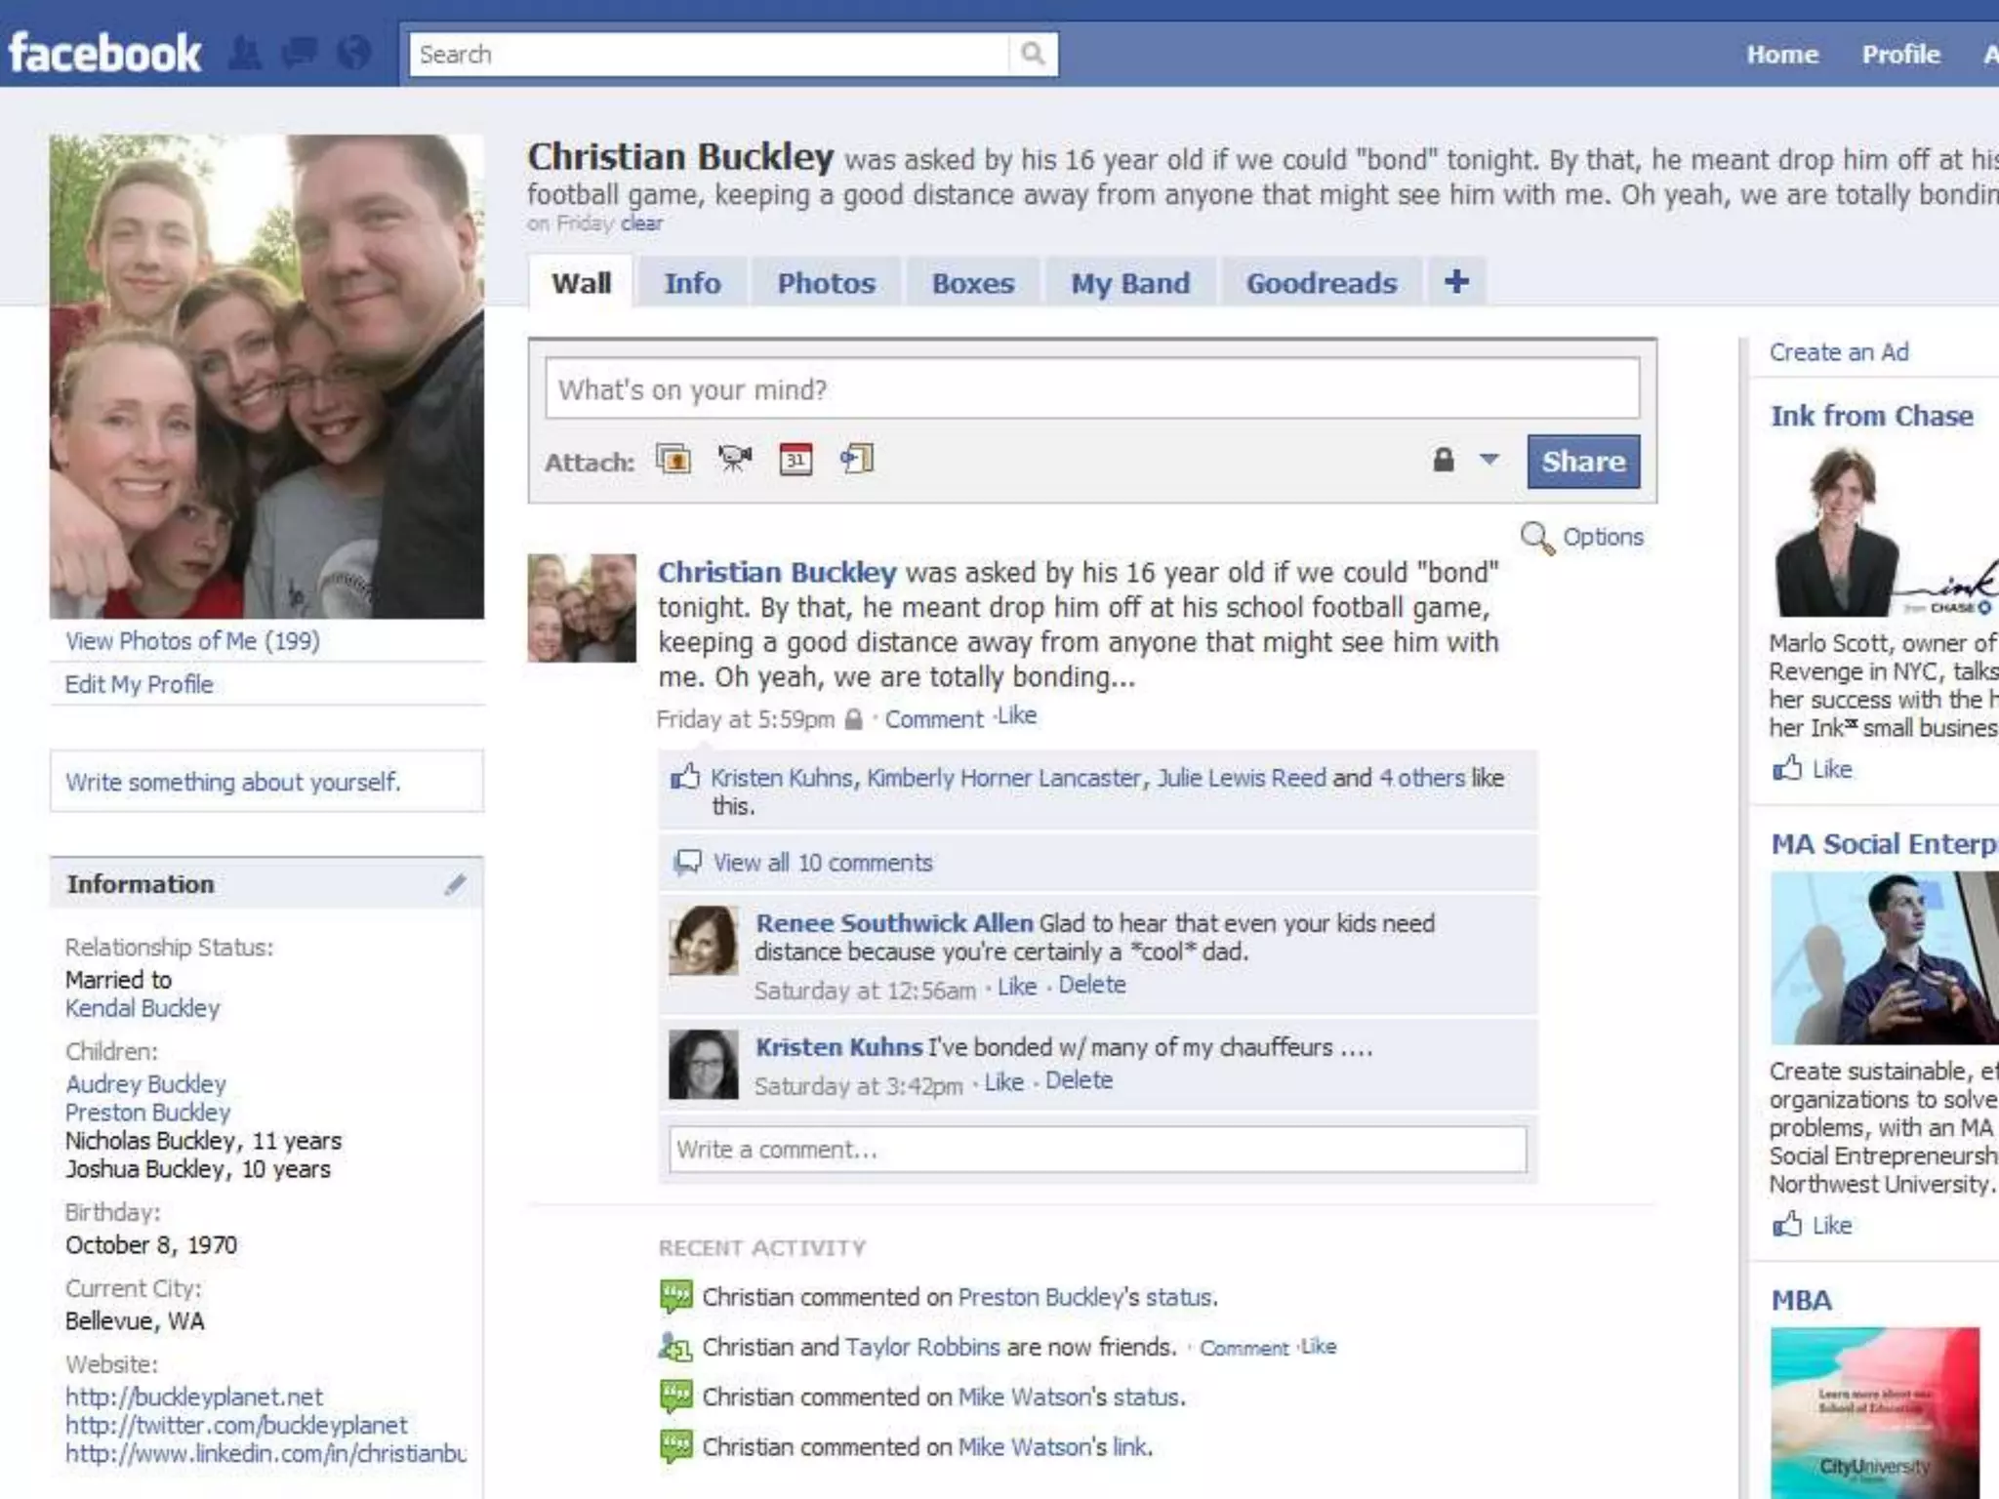Click the Home link in top bar

1782,55
